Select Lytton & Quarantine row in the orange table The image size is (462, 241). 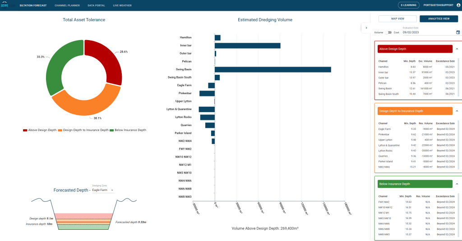click(x=416, y=145)
